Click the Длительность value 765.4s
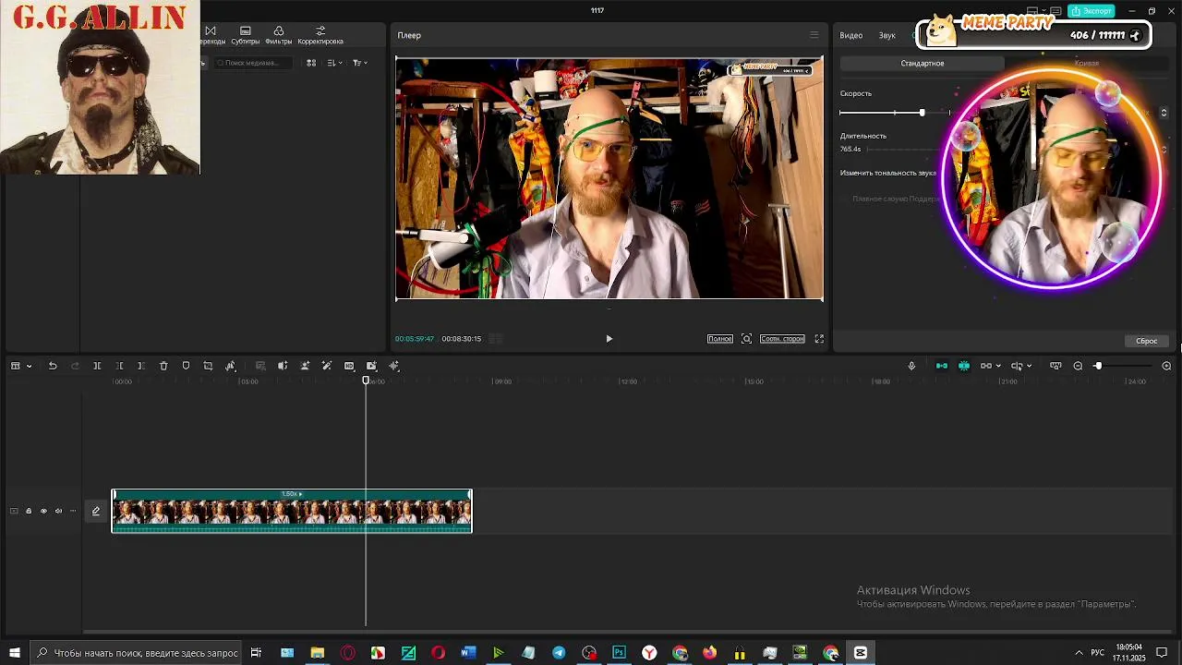1182x665 pixels. point(850,149)
